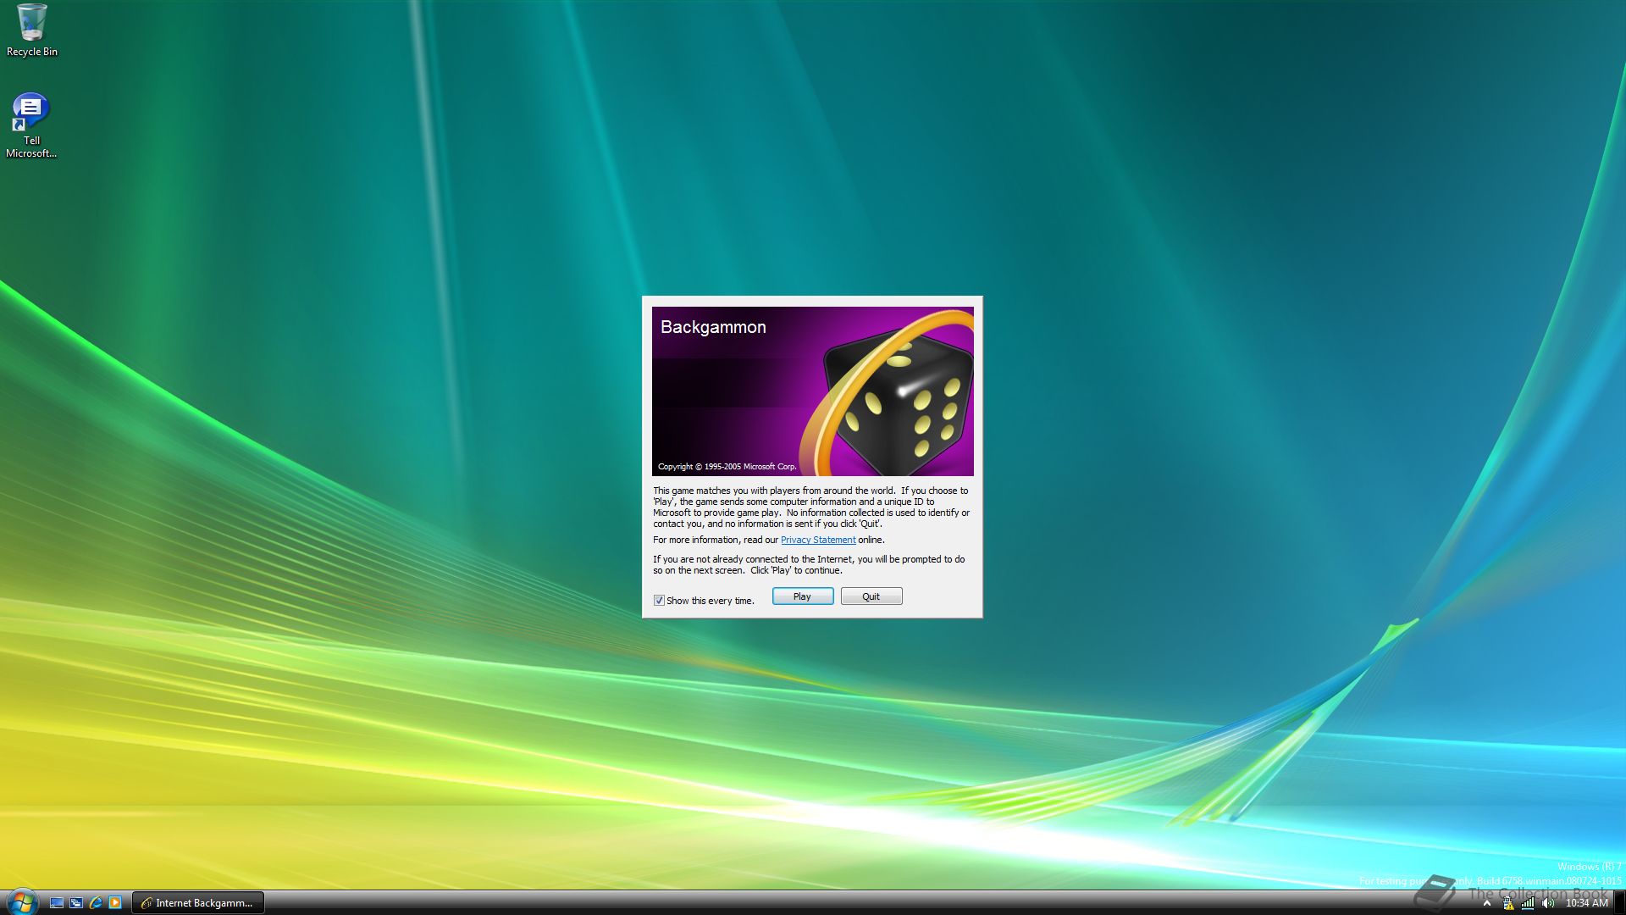The width and height of the screenshot is (1626, 915).
Task: Click the Internet Backgammon taskbar button
Action: 198,903
